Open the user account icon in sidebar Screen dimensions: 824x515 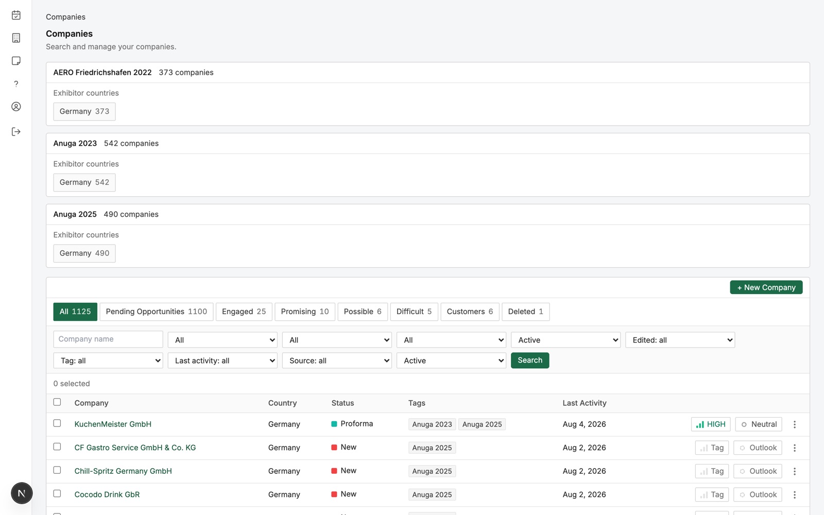[x=16, y=107]
